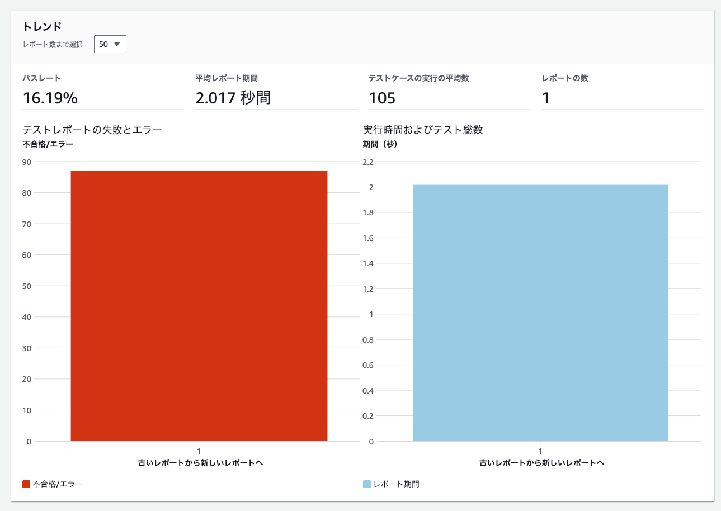
Task: Click the 2.2 tick on duration axis
Action: [x=367, y=162]
